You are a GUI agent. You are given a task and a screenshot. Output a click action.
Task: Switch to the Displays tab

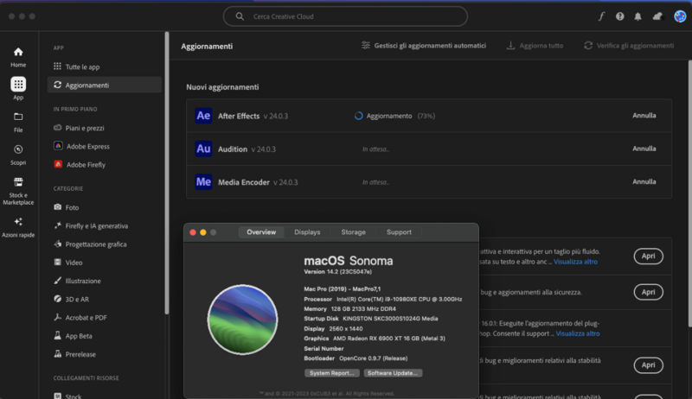point(307,232)
